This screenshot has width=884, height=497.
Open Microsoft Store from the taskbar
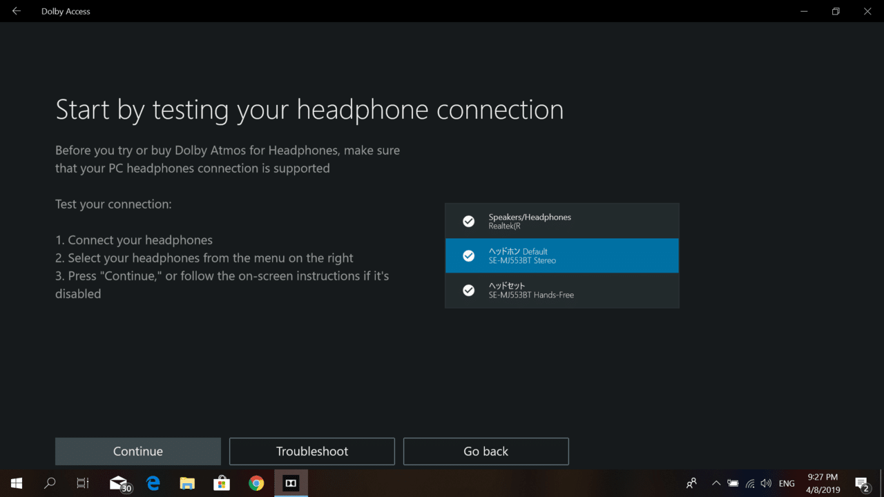coord(221,483)
